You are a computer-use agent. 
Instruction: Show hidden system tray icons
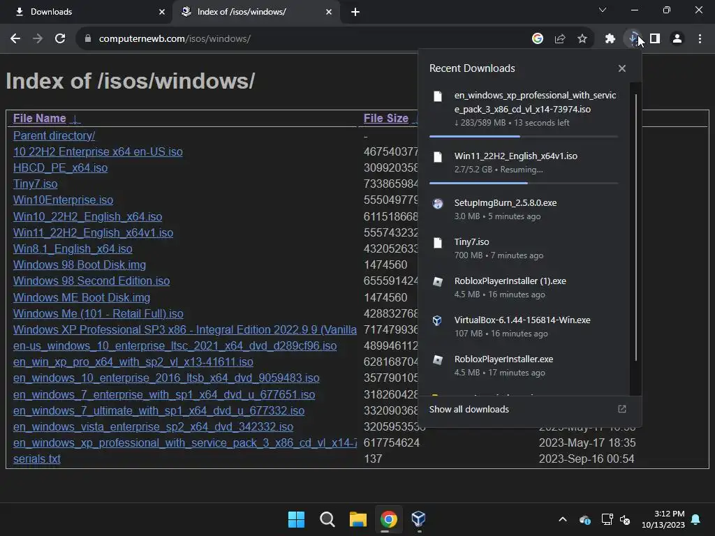click(x=563, y=519)
